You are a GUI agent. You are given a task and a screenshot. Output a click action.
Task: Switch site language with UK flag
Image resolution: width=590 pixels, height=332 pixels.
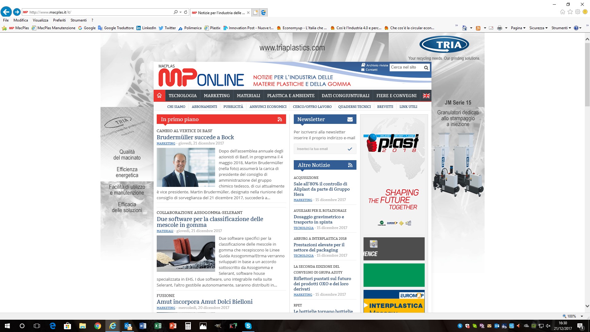pos(426,96)
